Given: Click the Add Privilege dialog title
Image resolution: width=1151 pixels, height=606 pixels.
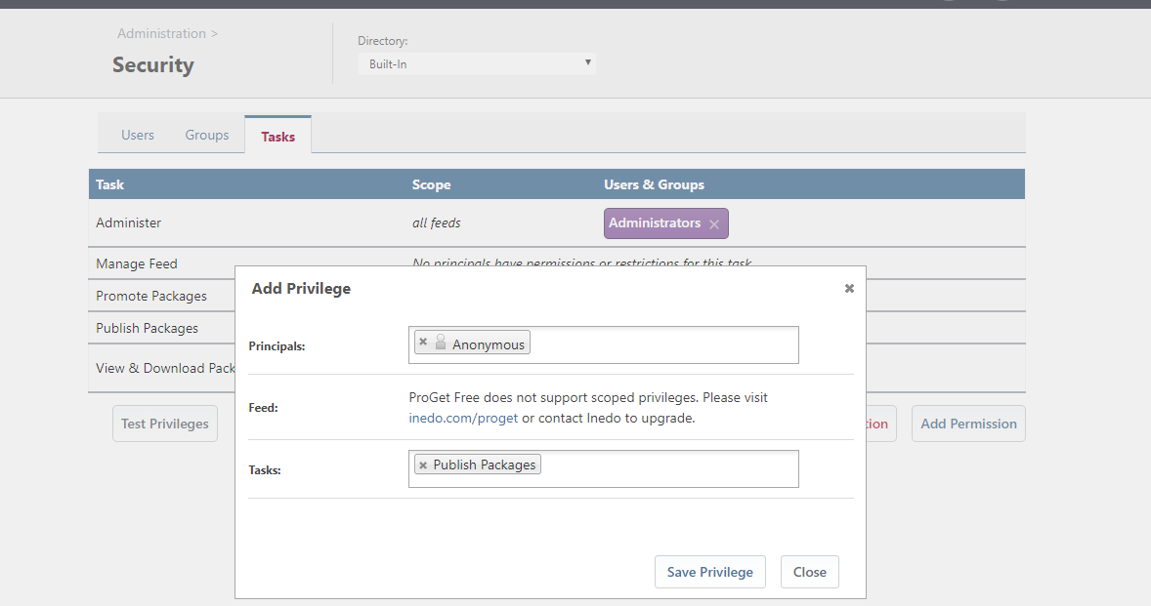Looking at the screenshot, I should coord(301,289).
